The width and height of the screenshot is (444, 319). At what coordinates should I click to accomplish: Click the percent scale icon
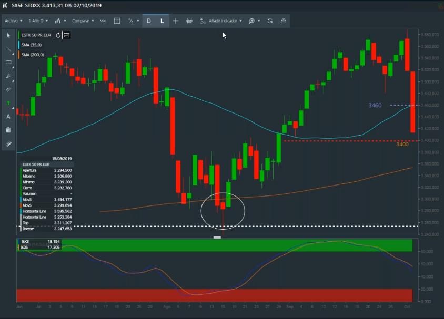[x=130, y=21]
